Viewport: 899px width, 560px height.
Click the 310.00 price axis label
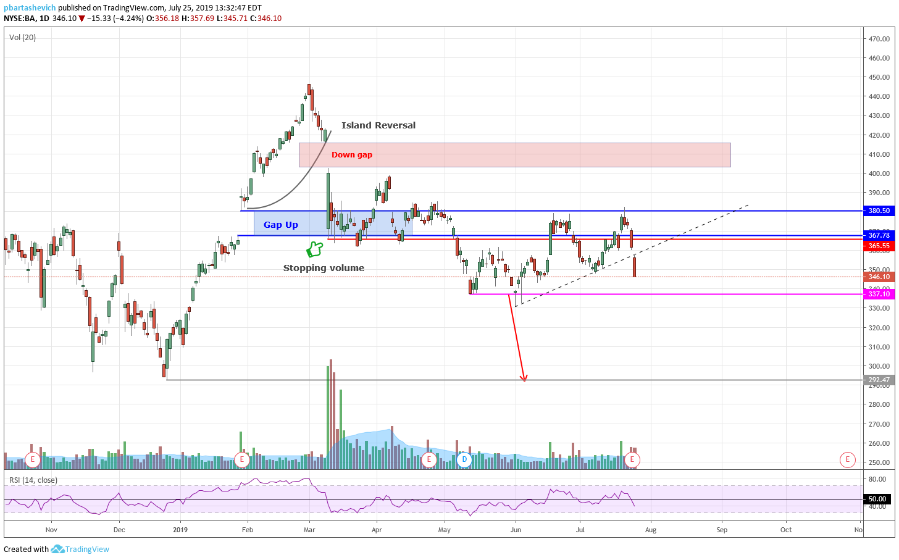pyautogui.click(x=879, y=347)
